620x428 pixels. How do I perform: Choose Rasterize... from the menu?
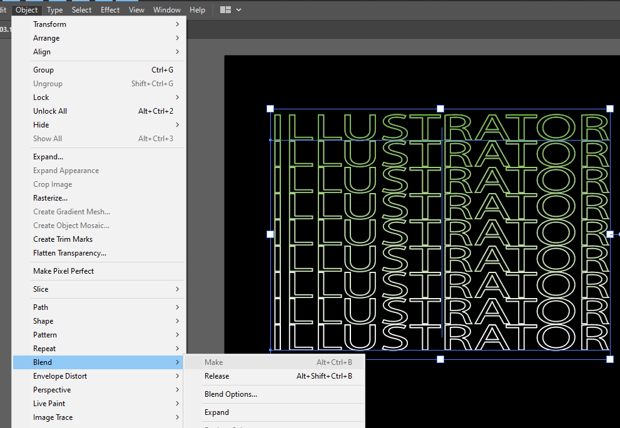98,198
